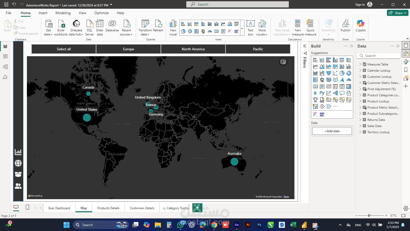Open the Insert ribbon tab
Screen dimensions: 410x231
tap(43, 13)
